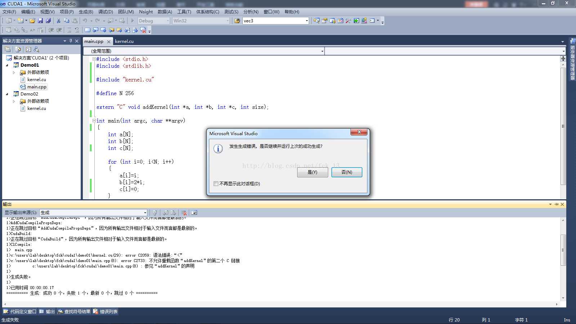Viewport: 576px width, 324px height.
Task: Switch to the 错误列表 tab
Action: point(105,312)
